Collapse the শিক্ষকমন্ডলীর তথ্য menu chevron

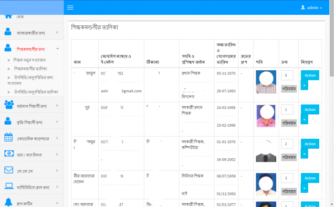58,49
